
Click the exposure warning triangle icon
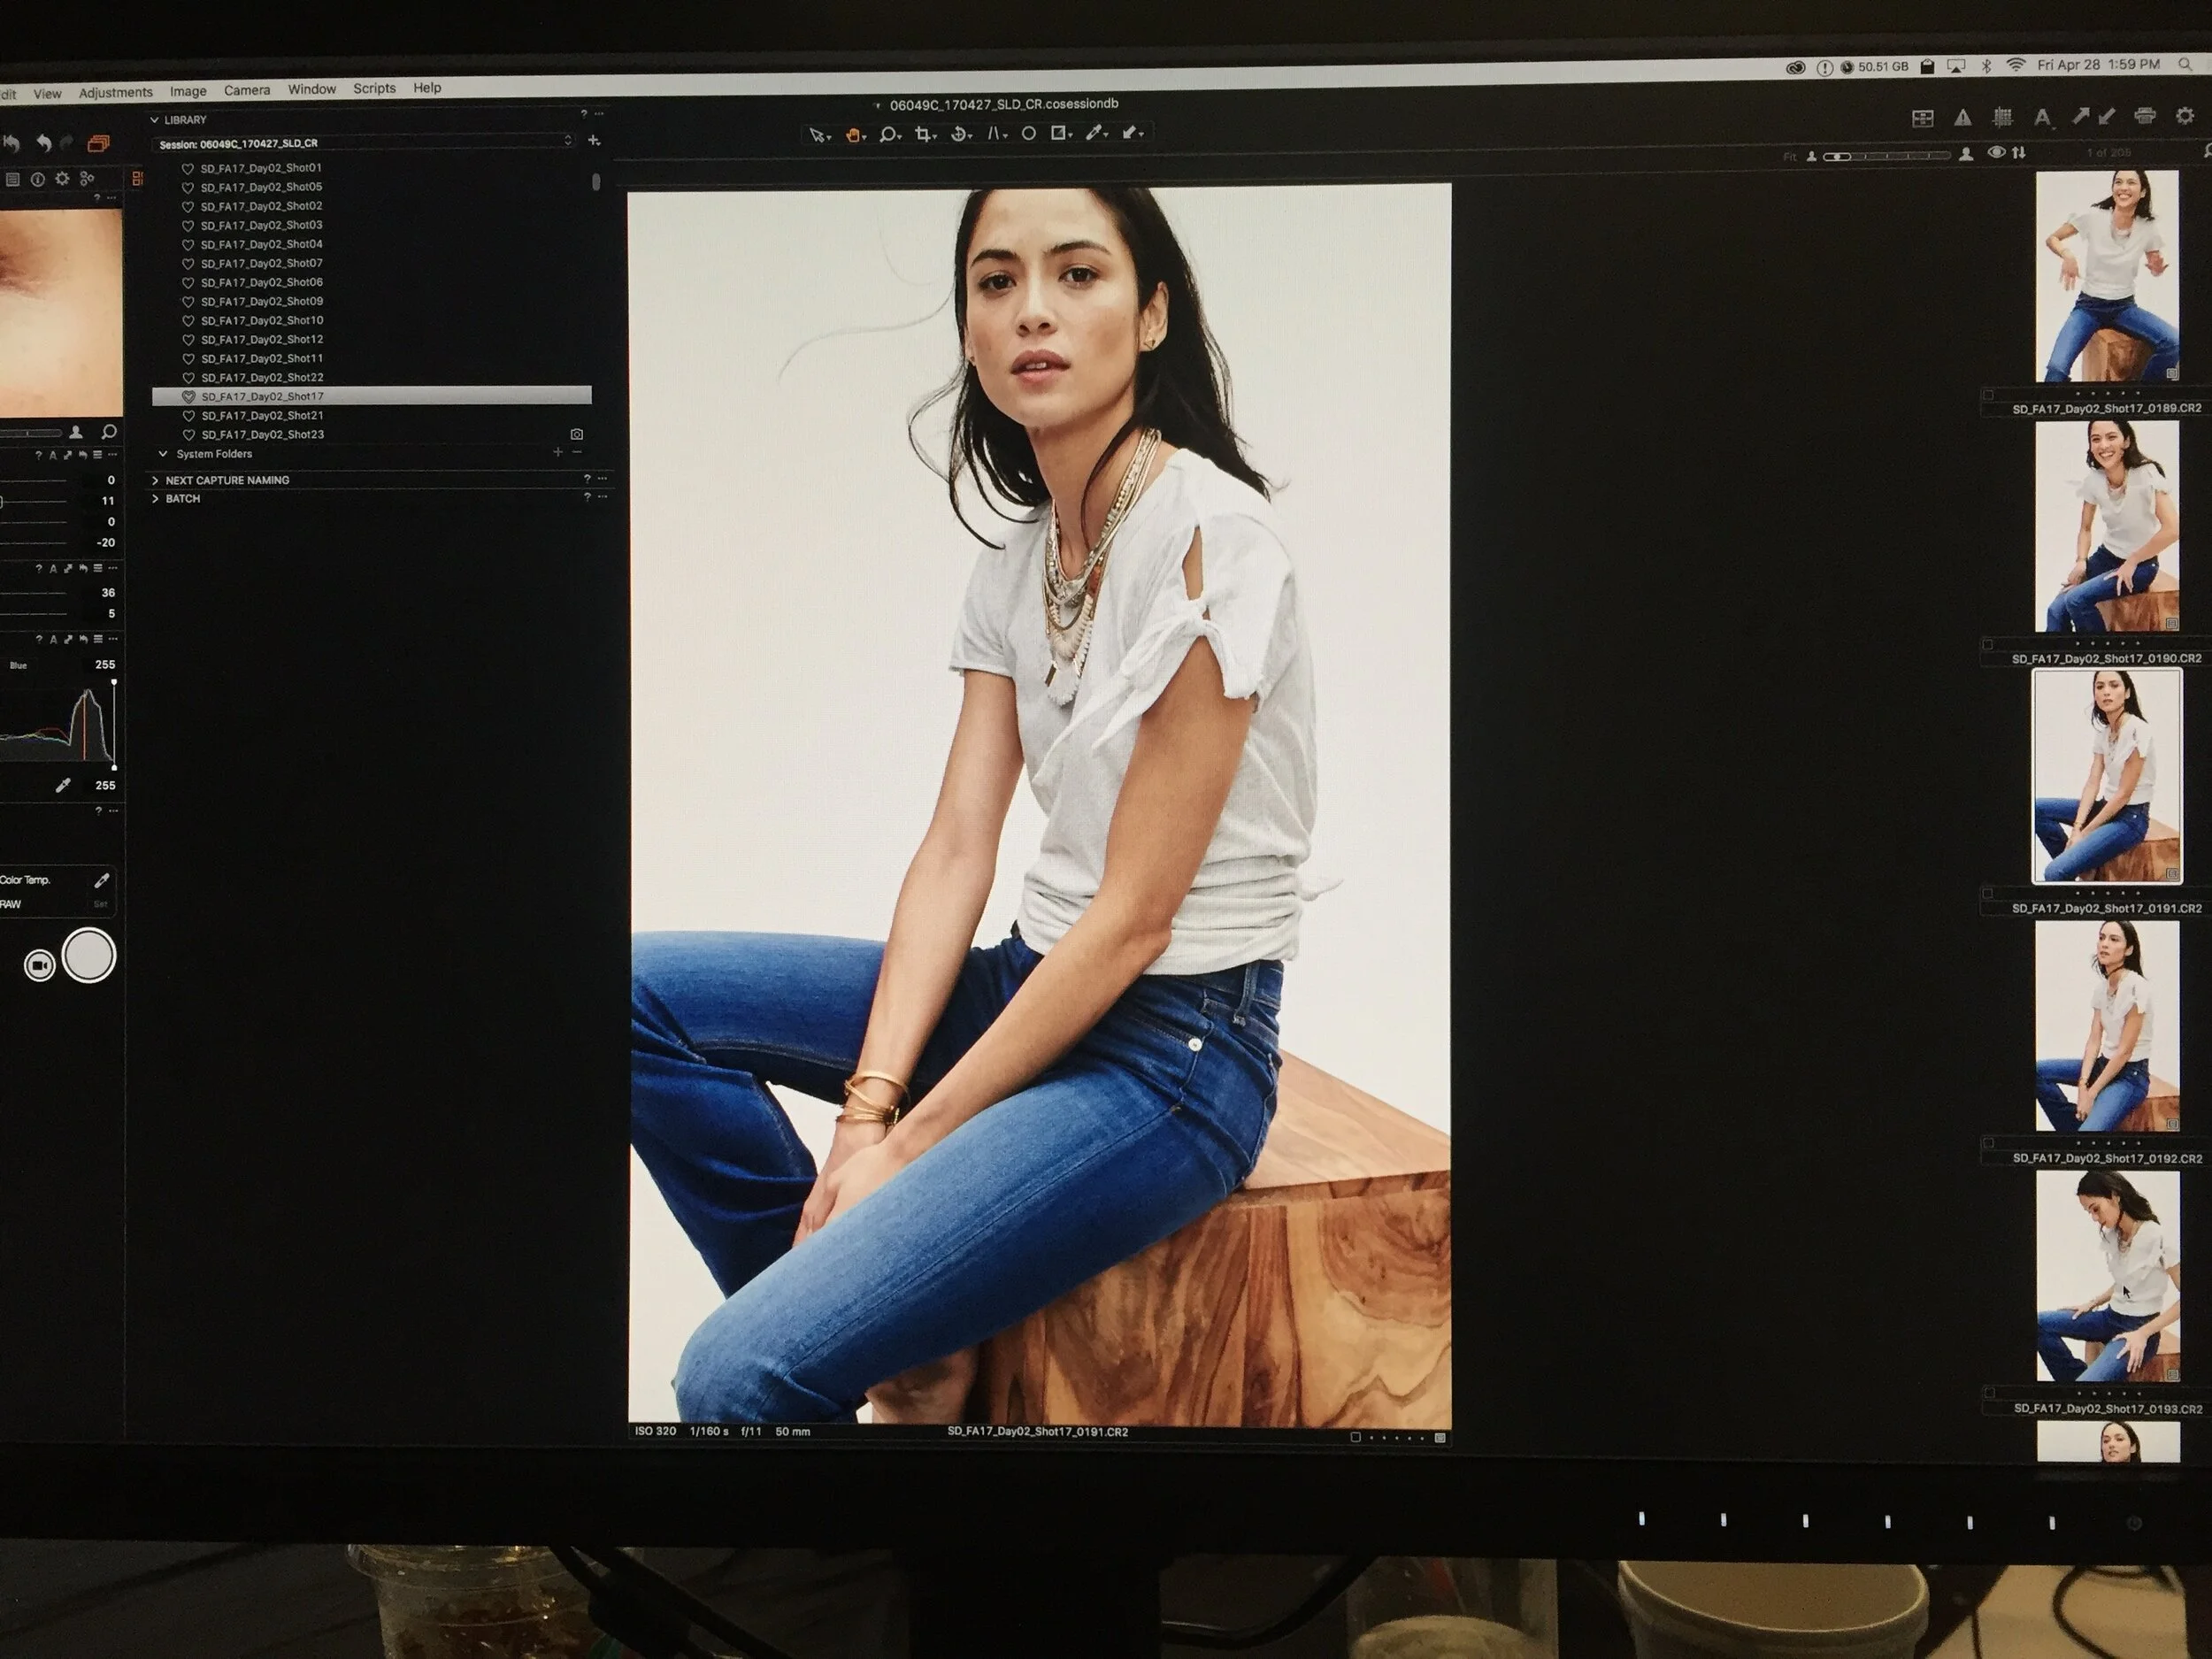click(x=1963, y=118)
